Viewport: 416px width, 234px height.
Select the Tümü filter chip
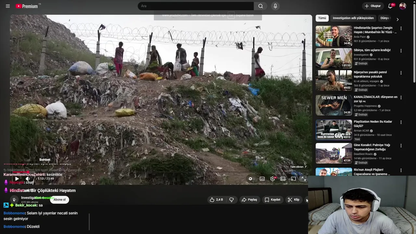[322, 18]
